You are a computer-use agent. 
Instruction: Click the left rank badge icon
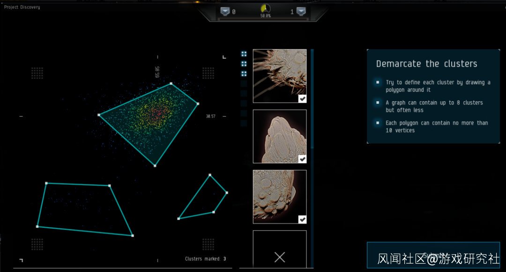226,12
